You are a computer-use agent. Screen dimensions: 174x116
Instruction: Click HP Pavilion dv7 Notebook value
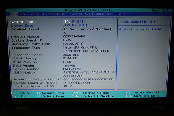[87, 29]
